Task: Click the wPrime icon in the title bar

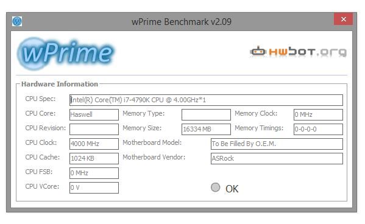Action: (x=17, y=21)
